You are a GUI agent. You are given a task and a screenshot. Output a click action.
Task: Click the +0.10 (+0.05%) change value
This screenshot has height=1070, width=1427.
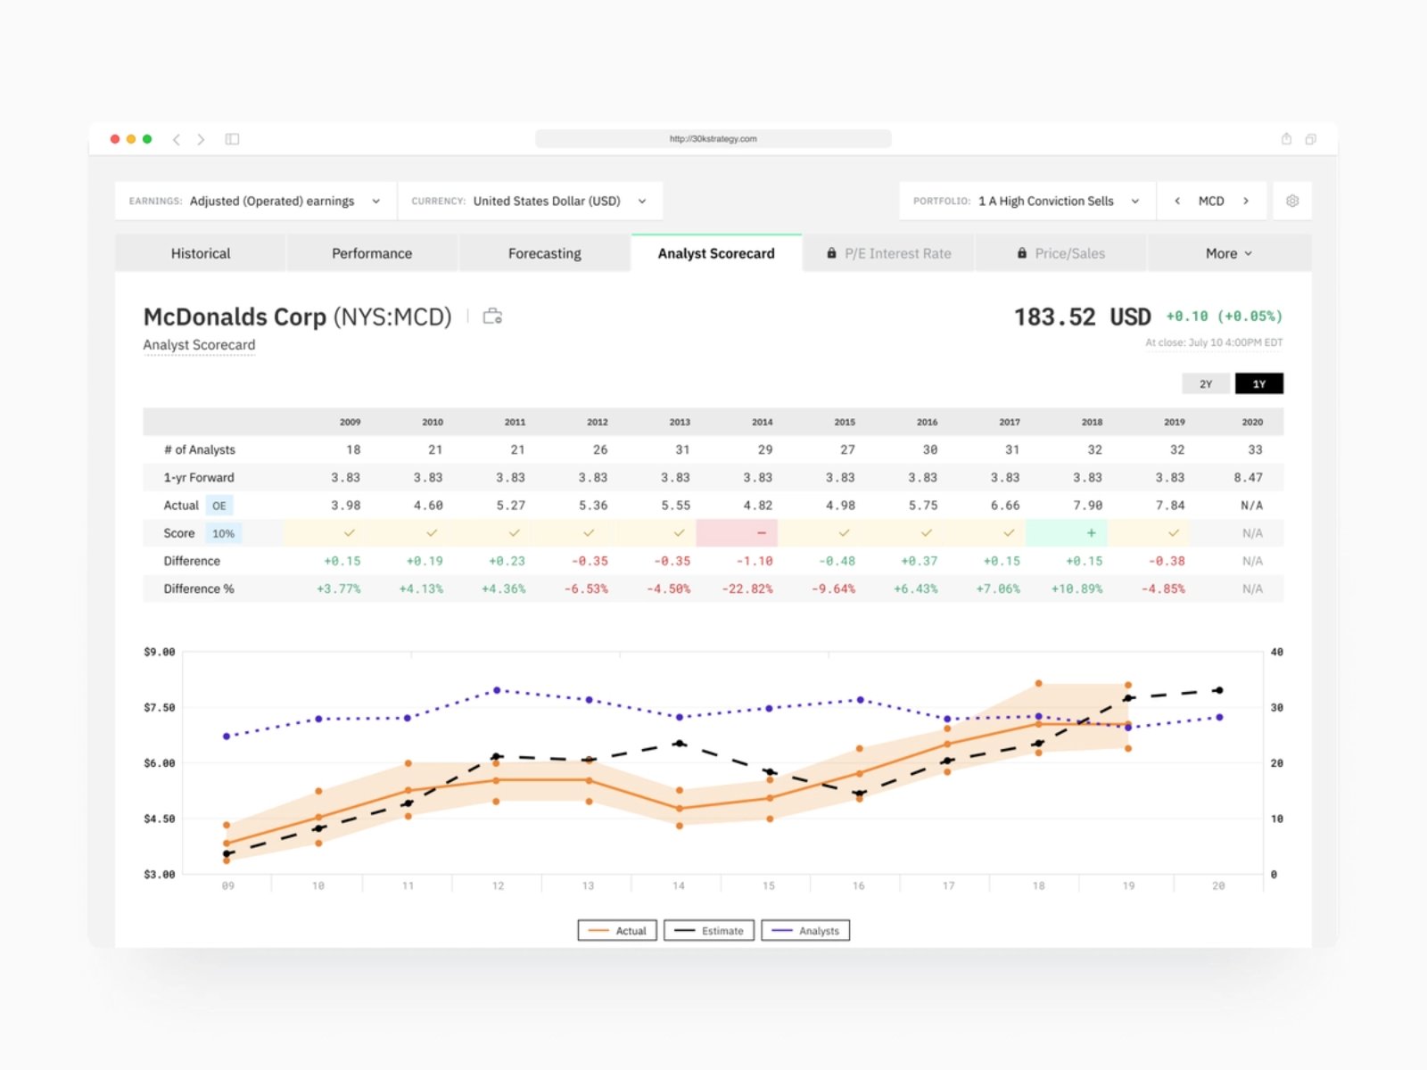point(1225,317)
